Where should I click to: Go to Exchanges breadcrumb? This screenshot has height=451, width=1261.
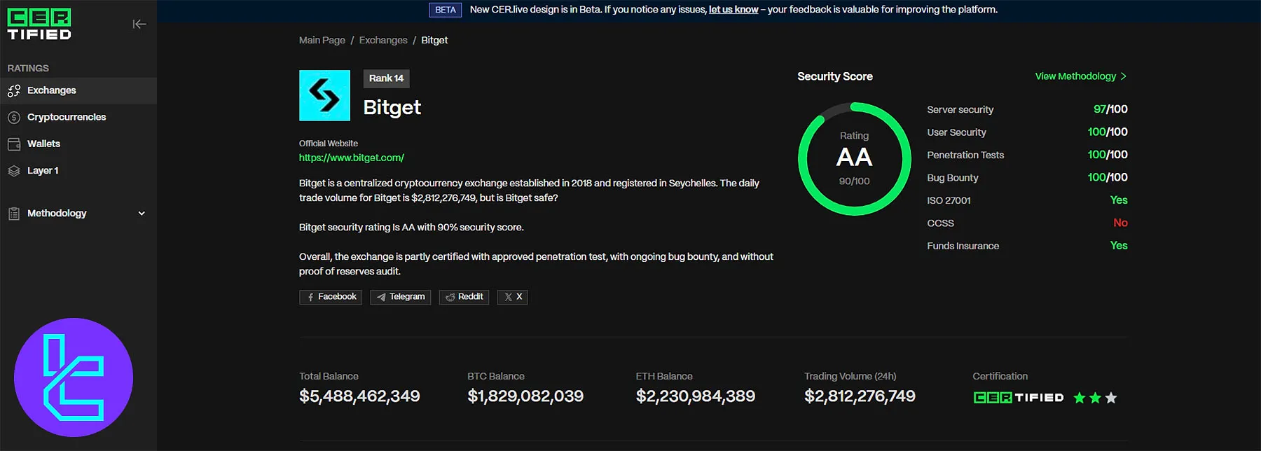(383, 41)
